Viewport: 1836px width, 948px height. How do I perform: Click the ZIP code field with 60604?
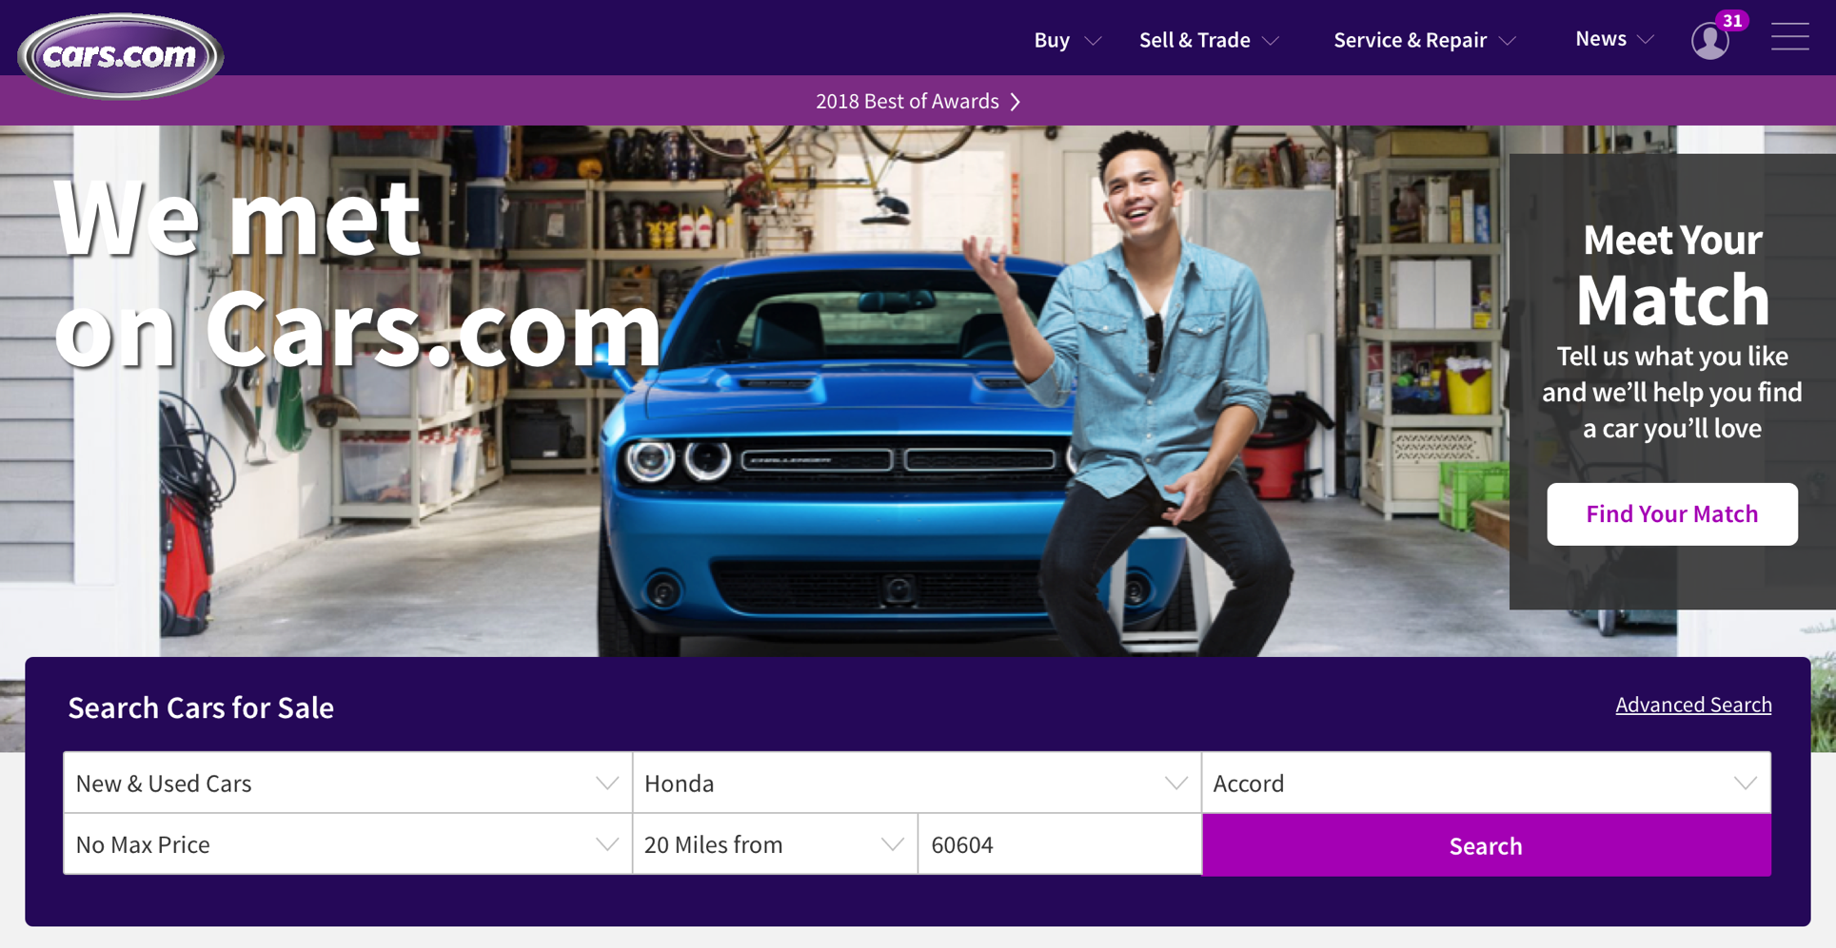coord(1059,844)
